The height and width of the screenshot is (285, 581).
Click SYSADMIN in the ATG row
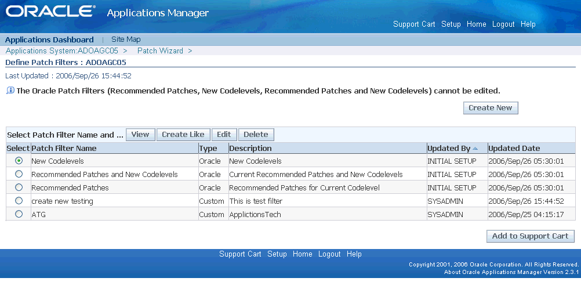[x=445, y=215]
